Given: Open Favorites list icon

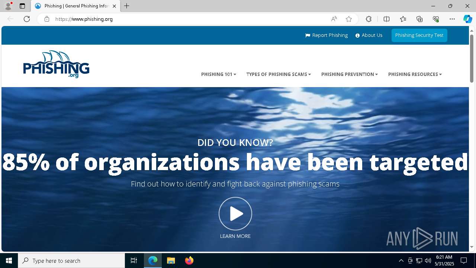Looking at the screenshot, I should (x=403, y=19).
